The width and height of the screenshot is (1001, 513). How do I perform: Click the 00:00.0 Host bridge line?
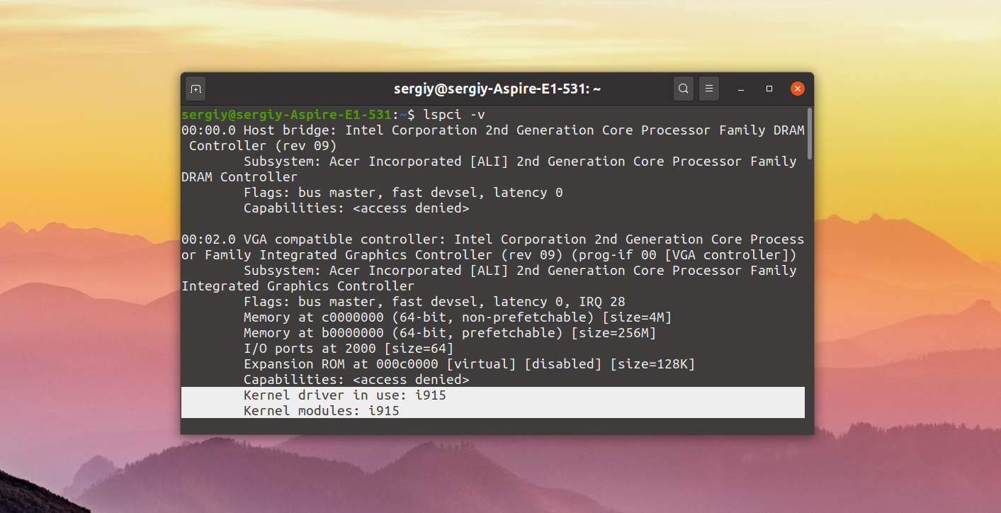pos(493,130)
